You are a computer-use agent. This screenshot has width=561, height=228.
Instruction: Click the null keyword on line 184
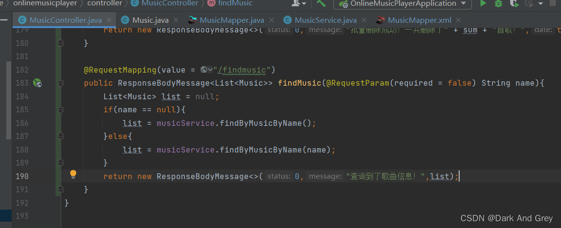[205, 96]
